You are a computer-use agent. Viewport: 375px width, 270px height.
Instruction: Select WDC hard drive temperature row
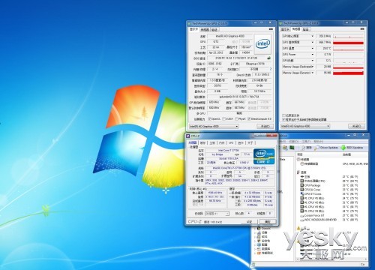329,220
